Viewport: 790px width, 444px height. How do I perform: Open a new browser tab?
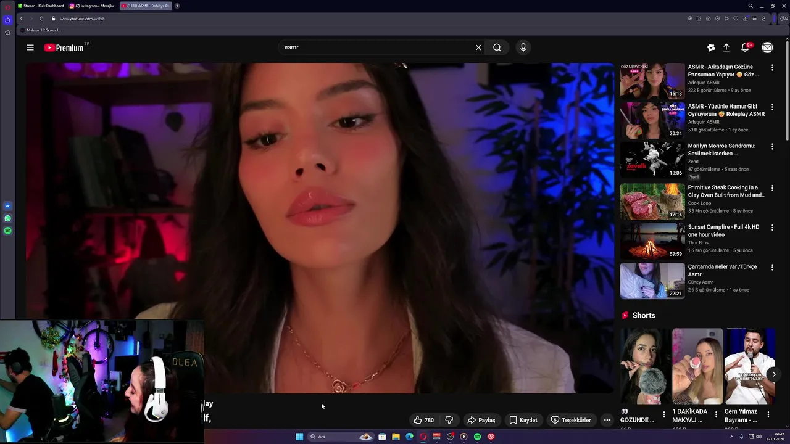tap(177, 6)
